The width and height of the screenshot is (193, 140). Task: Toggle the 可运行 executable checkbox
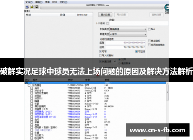pyautogui.click(x=137, y=51)
